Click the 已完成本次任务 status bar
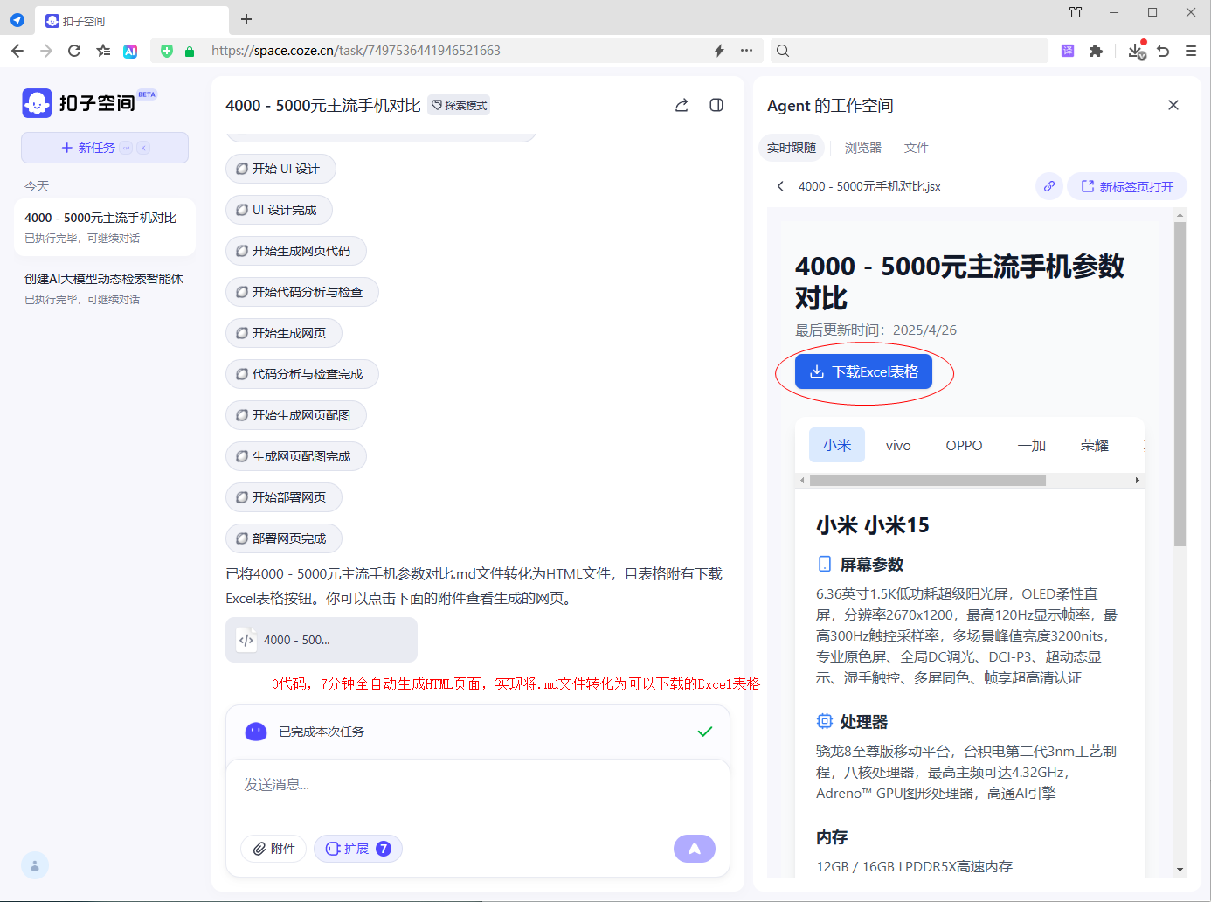This screenshot has height=902, width=1211. click(478, 732)
